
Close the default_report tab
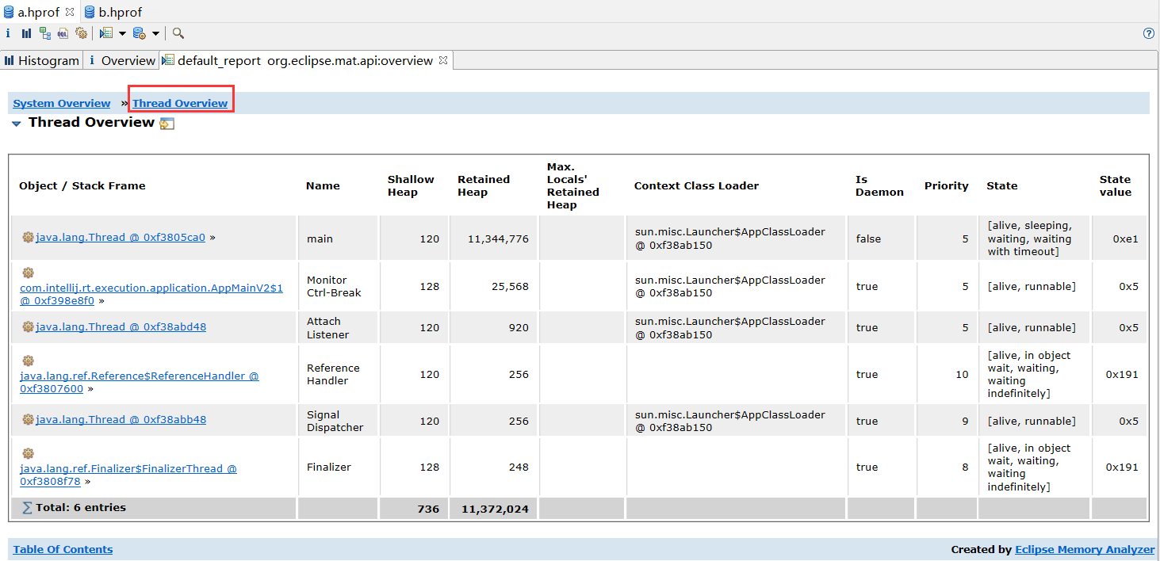[x=443, y=59]
